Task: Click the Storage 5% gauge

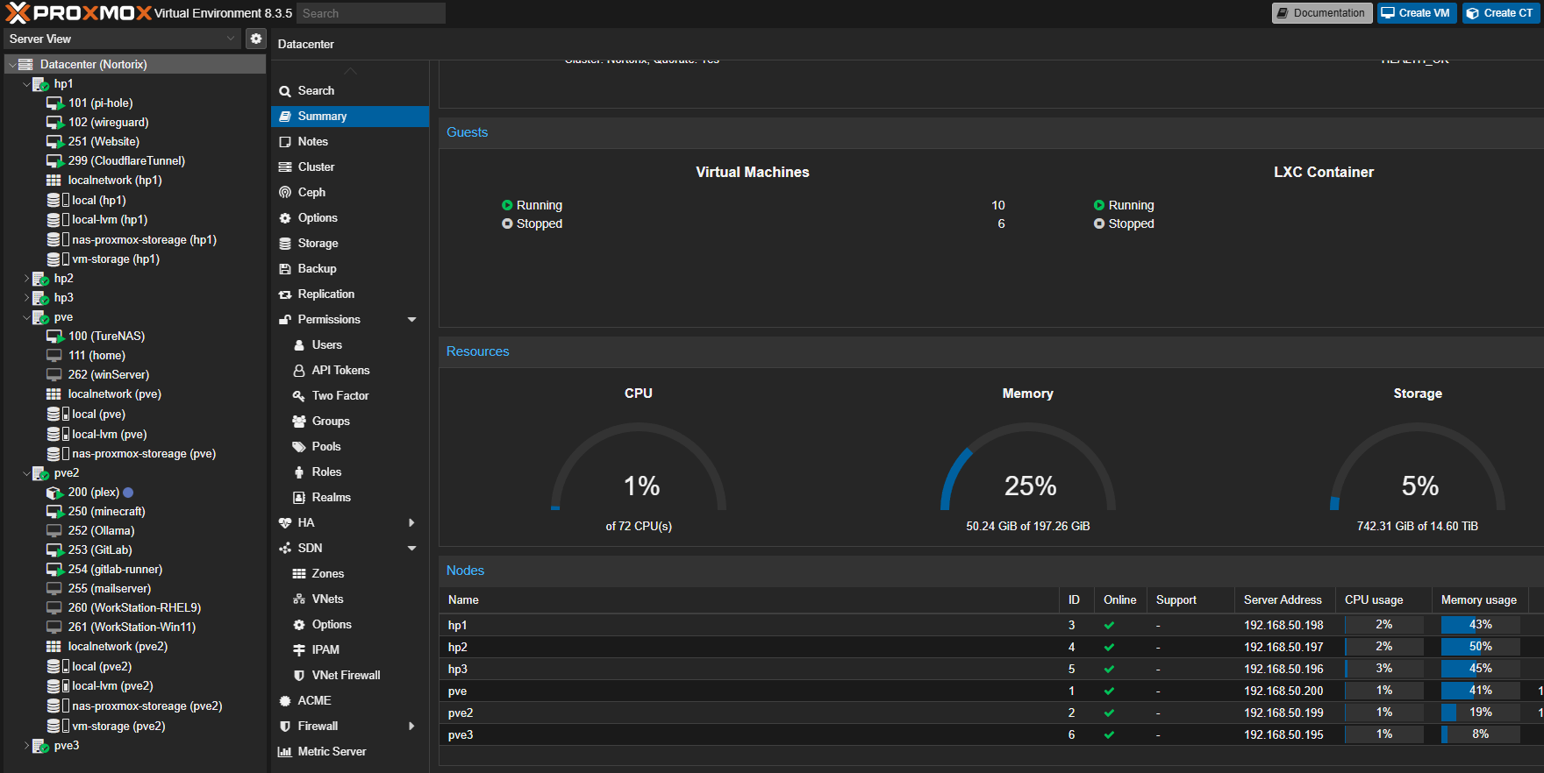Action: tap(1418, 469)
